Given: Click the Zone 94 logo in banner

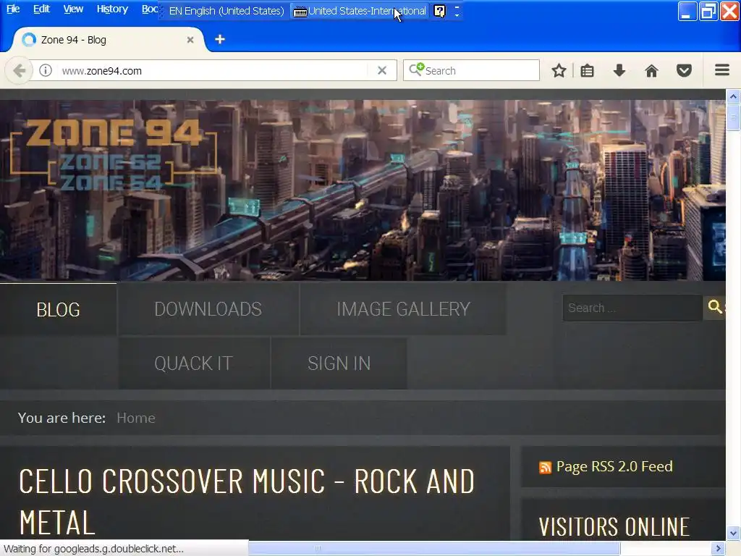Looking at the screenshot, I should (x=114, y=153).
